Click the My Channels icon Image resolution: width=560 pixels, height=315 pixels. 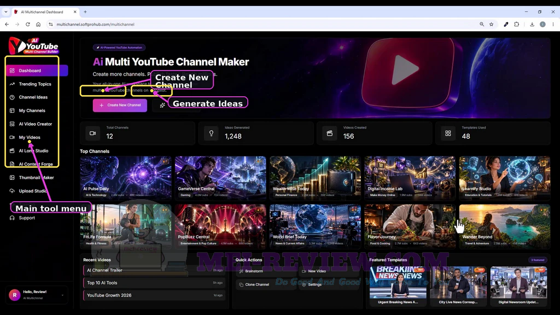pos(12,110)
